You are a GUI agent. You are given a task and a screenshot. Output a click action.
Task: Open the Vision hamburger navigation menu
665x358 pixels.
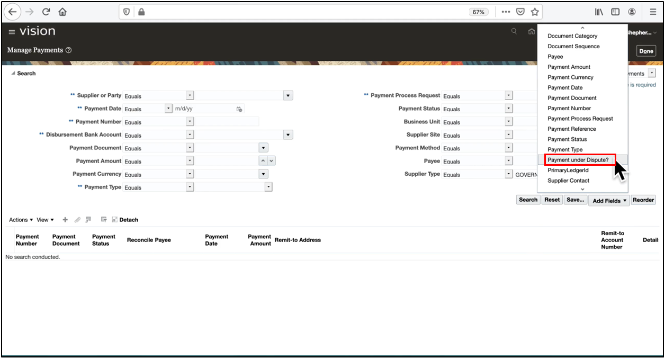tap(12, 32)
